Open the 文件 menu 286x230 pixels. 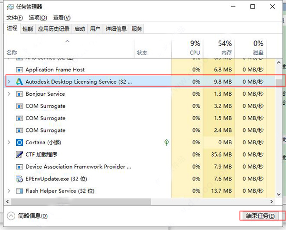point(11,17)
